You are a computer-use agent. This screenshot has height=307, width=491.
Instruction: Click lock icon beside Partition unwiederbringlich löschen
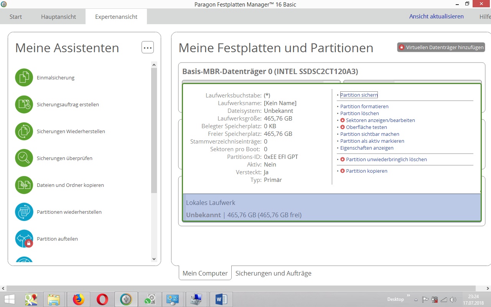(343, 159)
